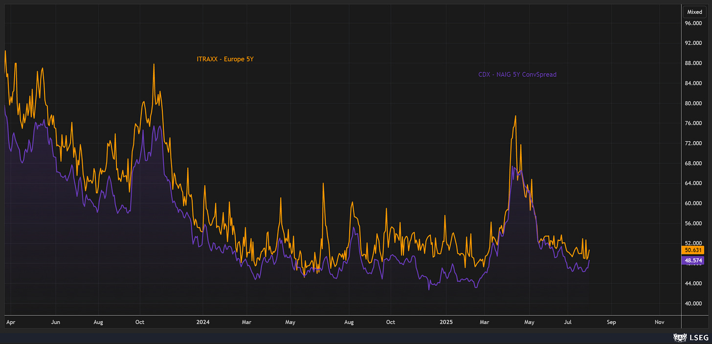Screen dimensions: 712x344
Task: Click the 72.000 price axis label
Action: pyautogui.click(x=693, y=143)
